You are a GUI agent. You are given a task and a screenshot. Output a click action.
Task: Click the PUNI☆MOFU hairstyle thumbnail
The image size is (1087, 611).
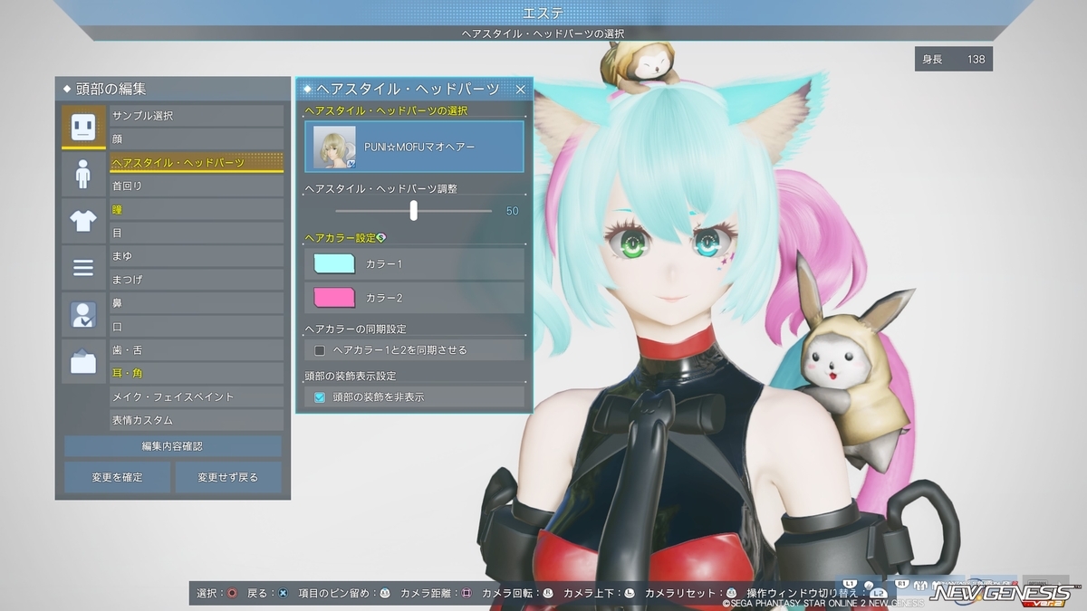pyautogui.click(x=334, y=147)
